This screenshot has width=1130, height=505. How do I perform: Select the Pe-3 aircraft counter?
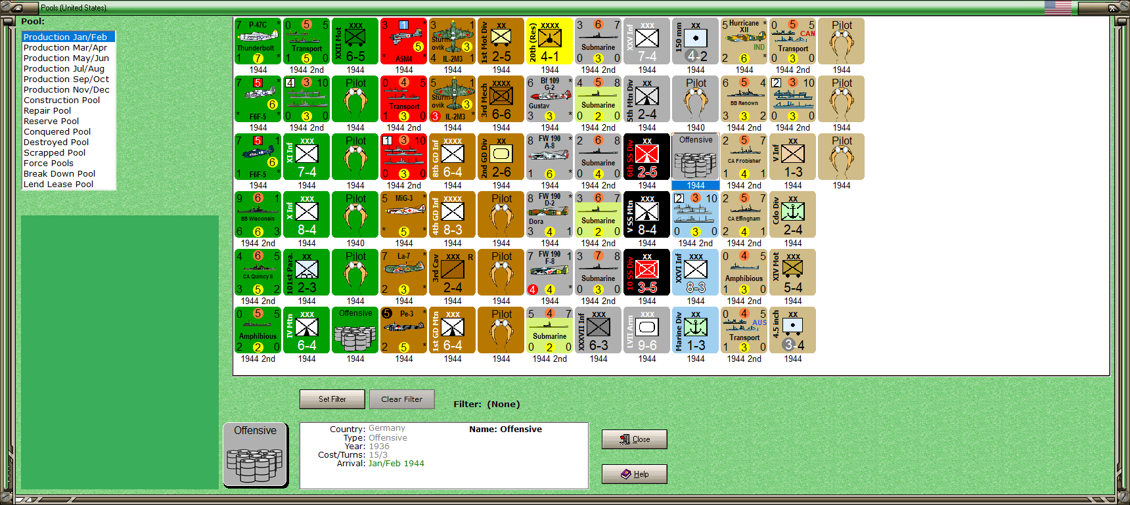pos(404,330)
